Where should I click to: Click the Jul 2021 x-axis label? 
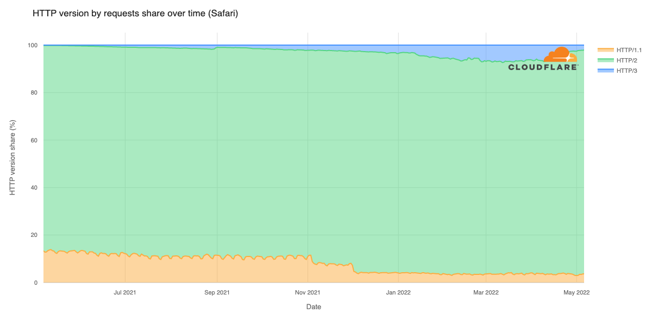pyautogui.click(x=125, y=292)
